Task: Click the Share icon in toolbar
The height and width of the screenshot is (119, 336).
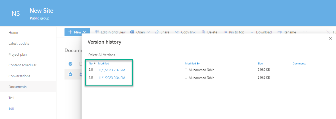Action: pyautogui.click(x=156, y=32)
